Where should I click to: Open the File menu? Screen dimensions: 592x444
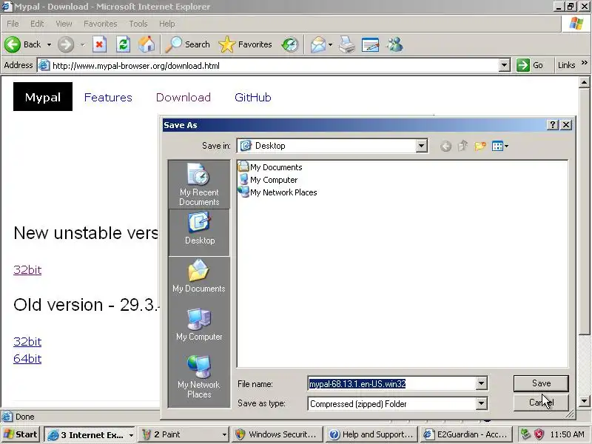coord(13,24)
